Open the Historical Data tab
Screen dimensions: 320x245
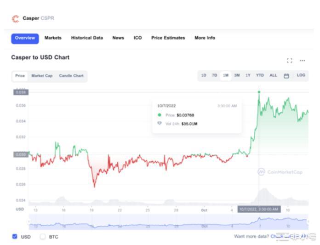coord(87,38)
